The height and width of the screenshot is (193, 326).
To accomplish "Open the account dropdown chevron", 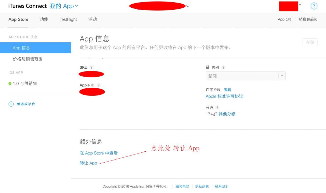I will [300, 4].
